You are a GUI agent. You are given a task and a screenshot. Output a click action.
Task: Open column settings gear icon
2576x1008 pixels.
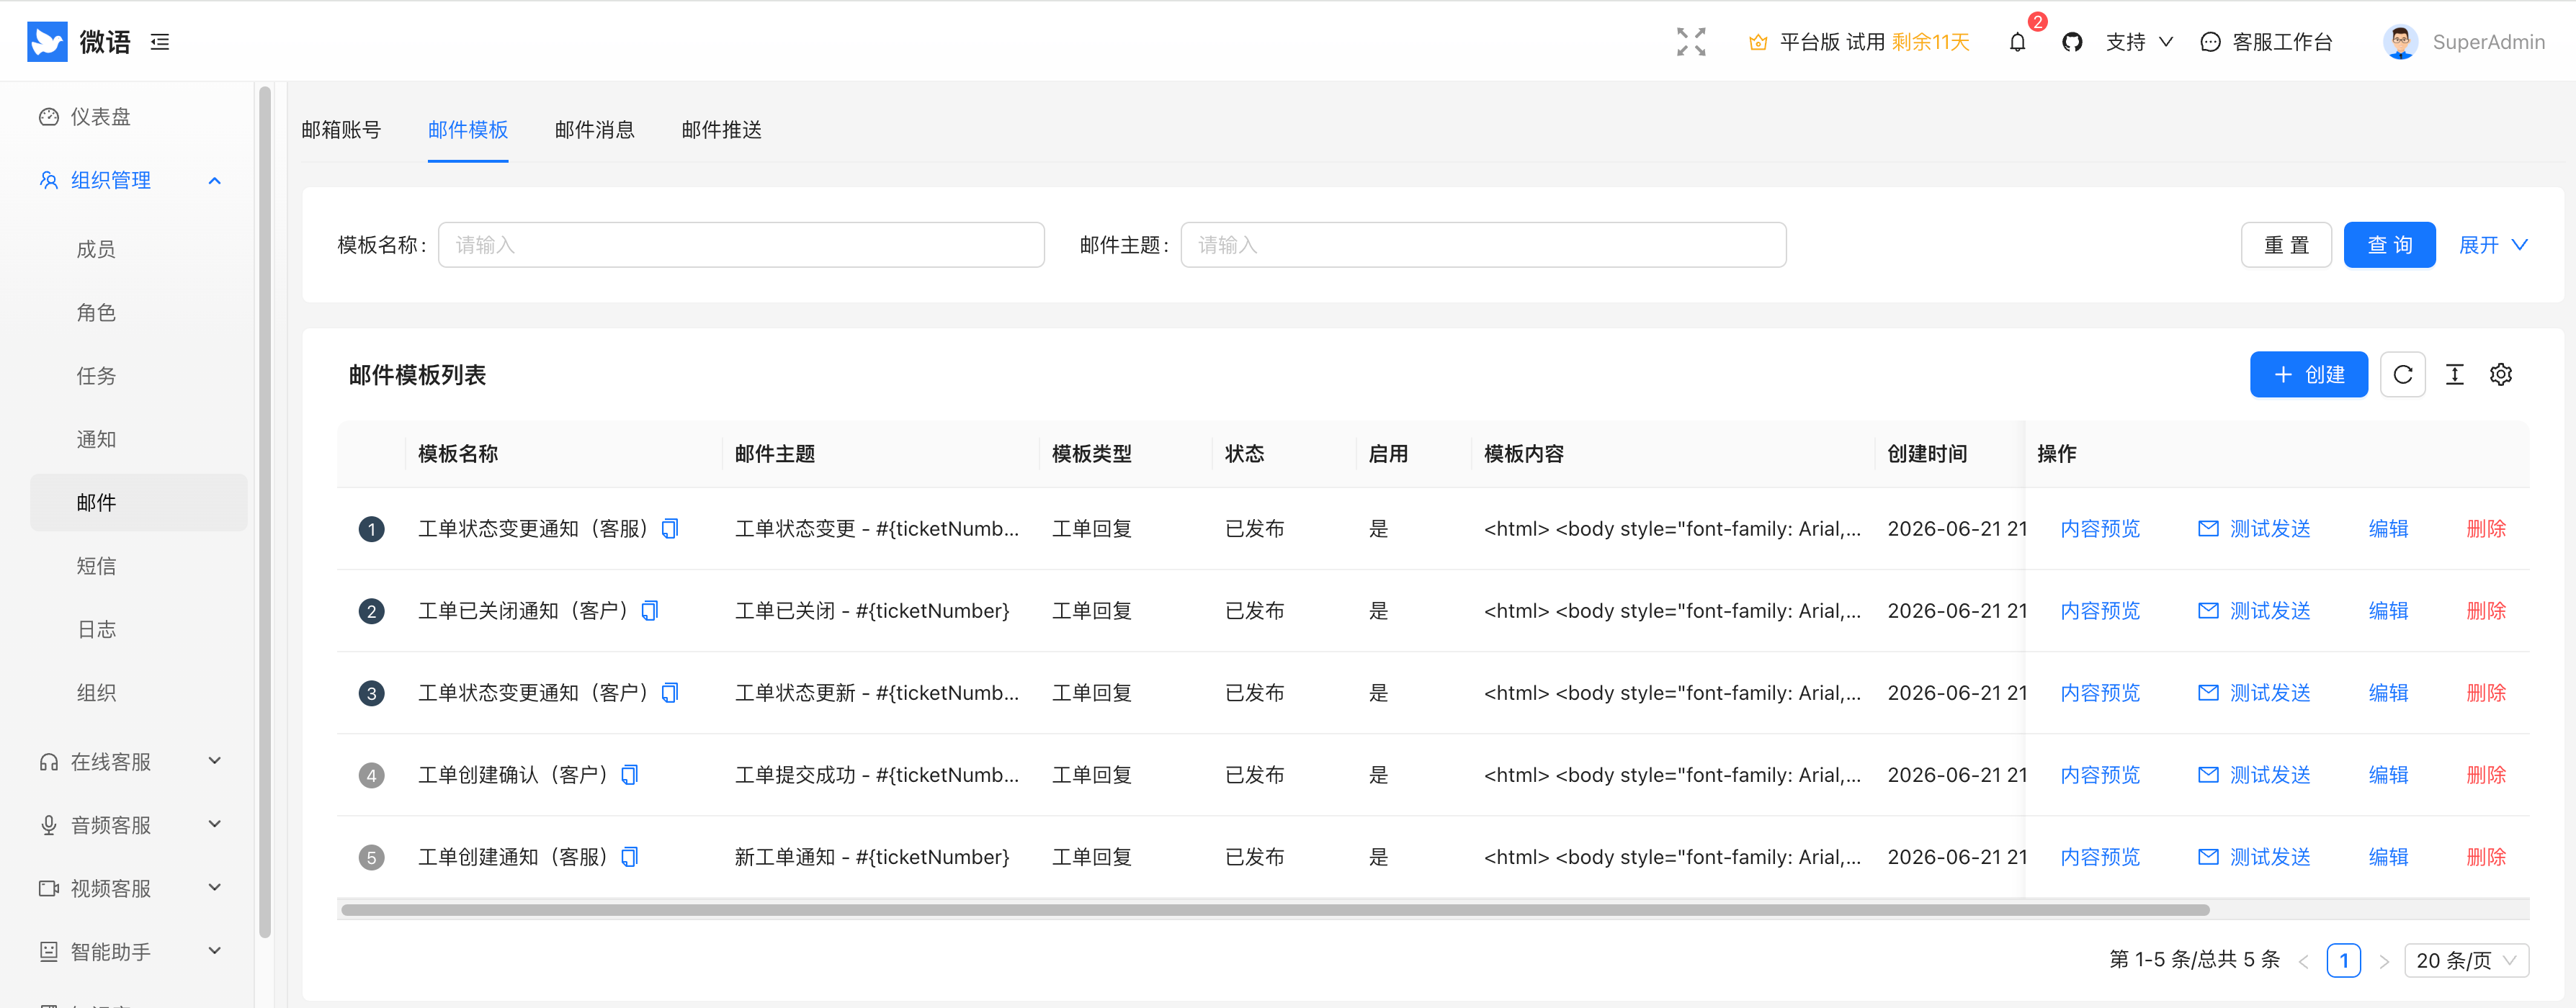2501,374
